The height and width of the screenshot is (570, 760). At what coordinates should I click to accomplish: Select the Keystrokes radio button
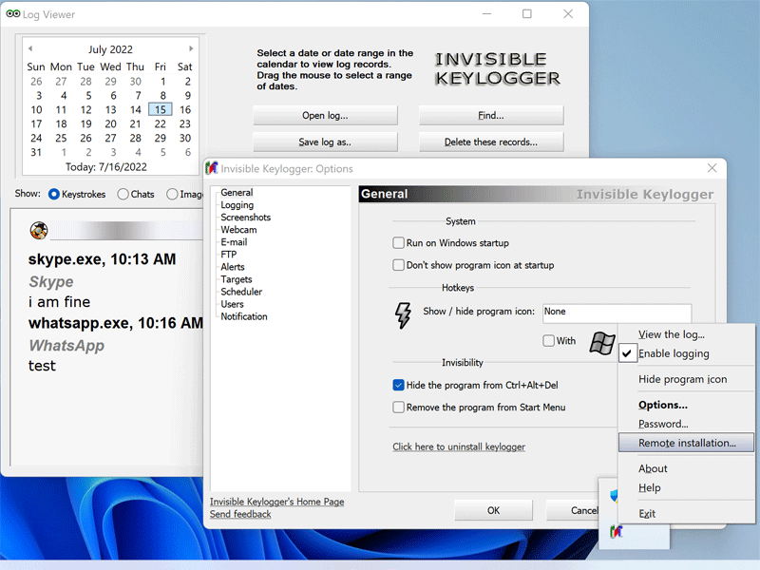(x=54, y=195)
